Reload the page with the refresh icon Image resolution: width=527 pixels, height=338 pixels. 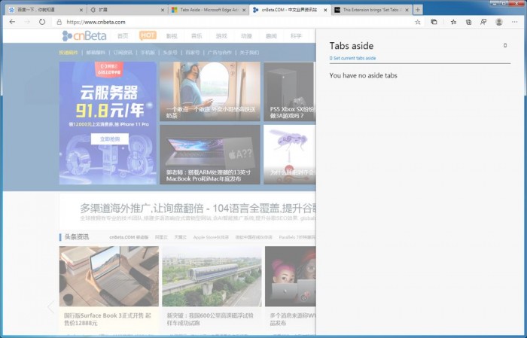click(x=42, y=22)
